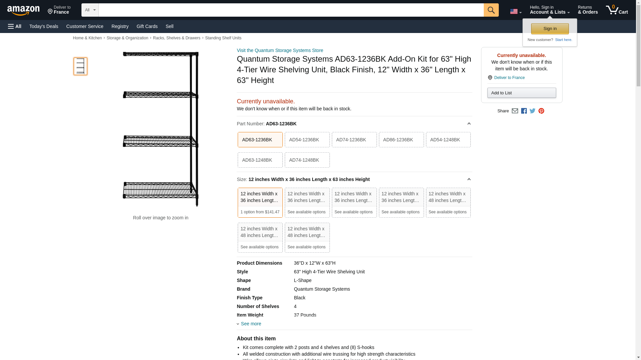Share via email icon

[515, 111]
